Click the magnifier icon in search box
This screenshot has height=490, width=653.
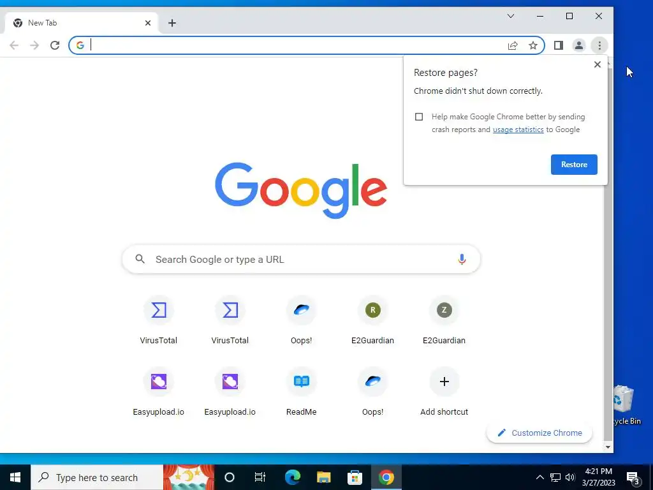140,259
